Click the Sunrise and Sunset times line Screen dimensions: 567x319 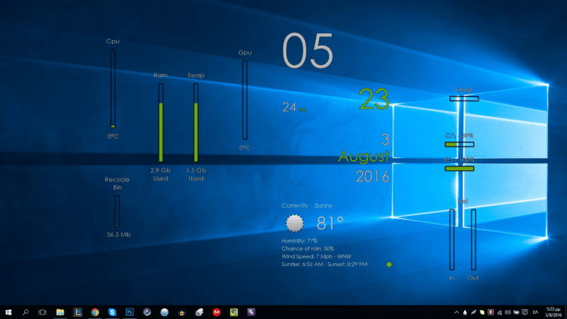click(324, 265)
